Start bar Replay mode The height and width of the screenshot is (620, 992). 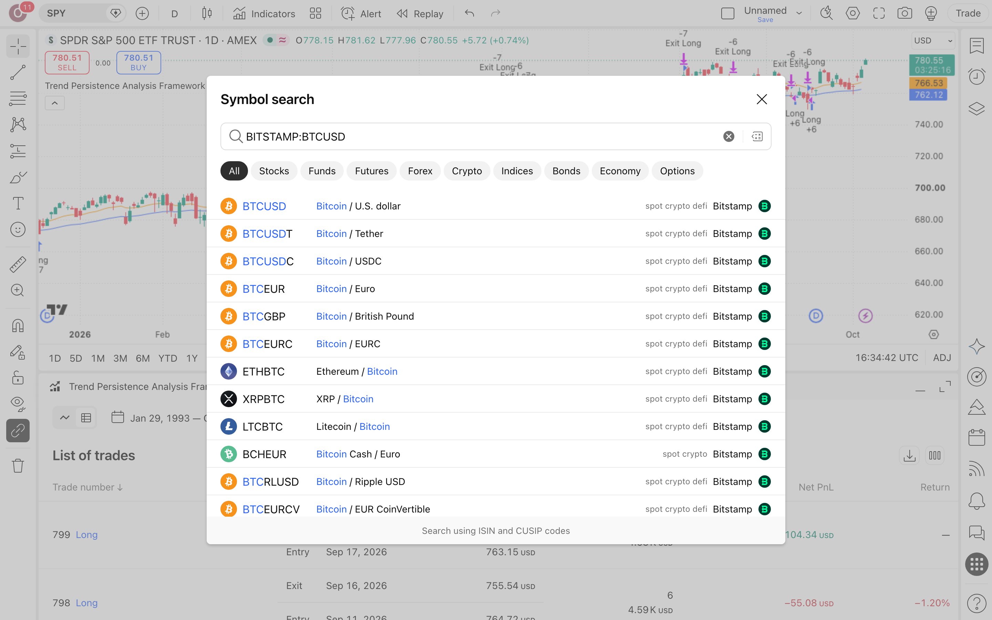(x=420, y=13)
